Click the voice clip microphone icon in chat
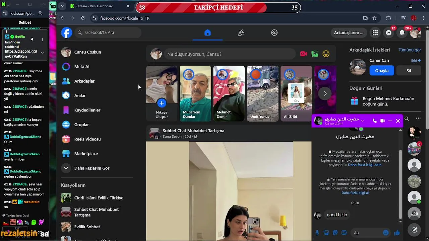 point(317,233)
